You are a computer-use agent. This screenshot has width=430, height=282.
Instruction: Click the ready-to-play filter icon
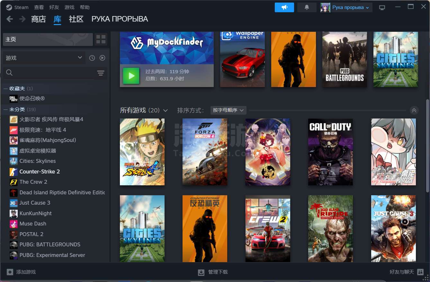102,58
